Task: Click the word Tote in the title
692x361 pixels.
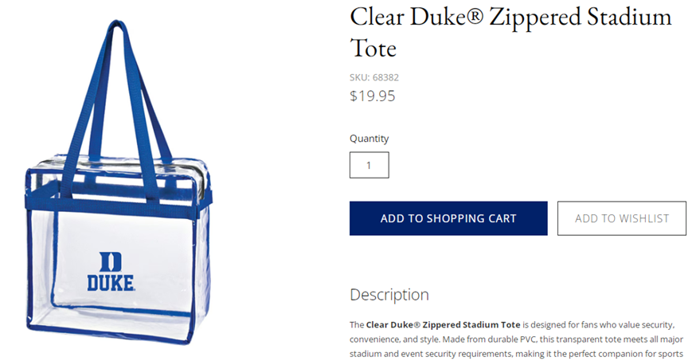Action: pyautogui.click(x=373, y=48)
